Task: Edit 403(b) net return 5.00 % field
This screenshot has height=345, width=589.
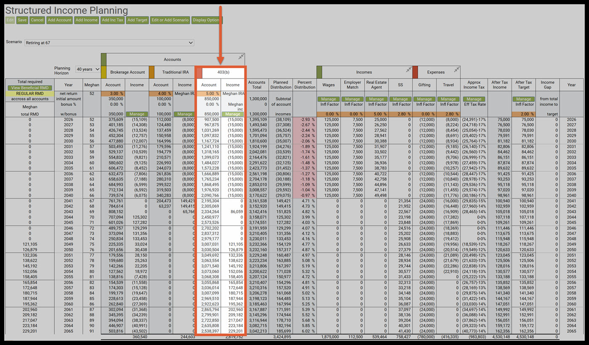Action: tap(209, 93)
